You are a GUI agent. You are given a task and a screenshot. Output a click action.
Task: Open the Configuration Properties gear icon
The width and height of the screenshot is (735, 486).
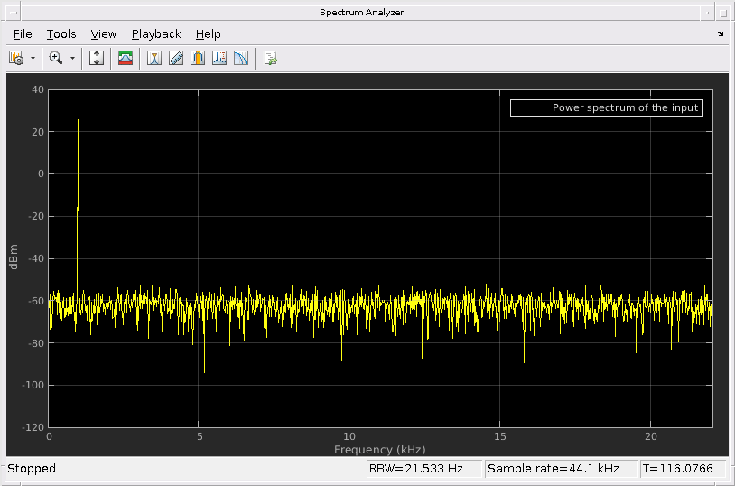pos(15,58)
